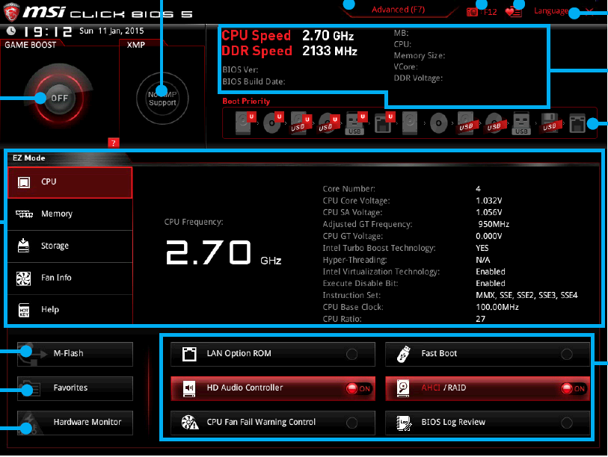This screenshot has height=457, width=608.
Task: Select USB floppy boot device icon
Action: tap(550, 123)
